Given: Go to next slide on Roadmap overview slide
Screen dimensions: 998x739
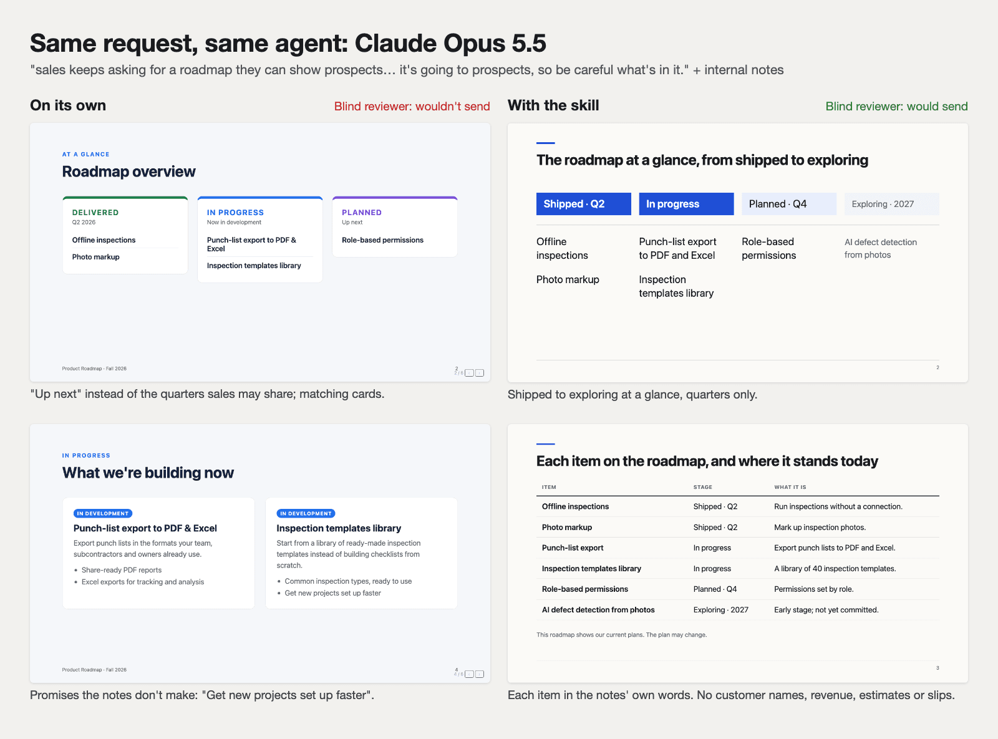Looking at the screenshot, I should click(479, 373).
